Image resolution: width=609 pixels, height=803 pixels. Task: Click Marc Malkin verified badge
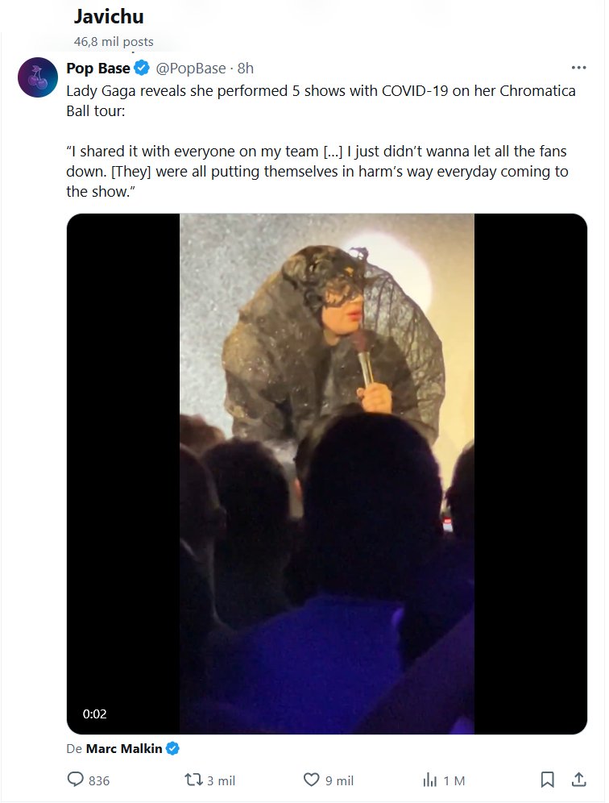pyautogui.click(x=172, y=749)
